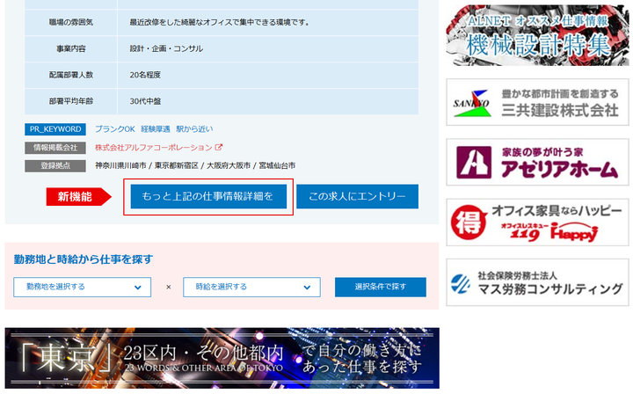Open the オフィス家具ならハッピー banner
633x394 pixels.
pos(537,222)
